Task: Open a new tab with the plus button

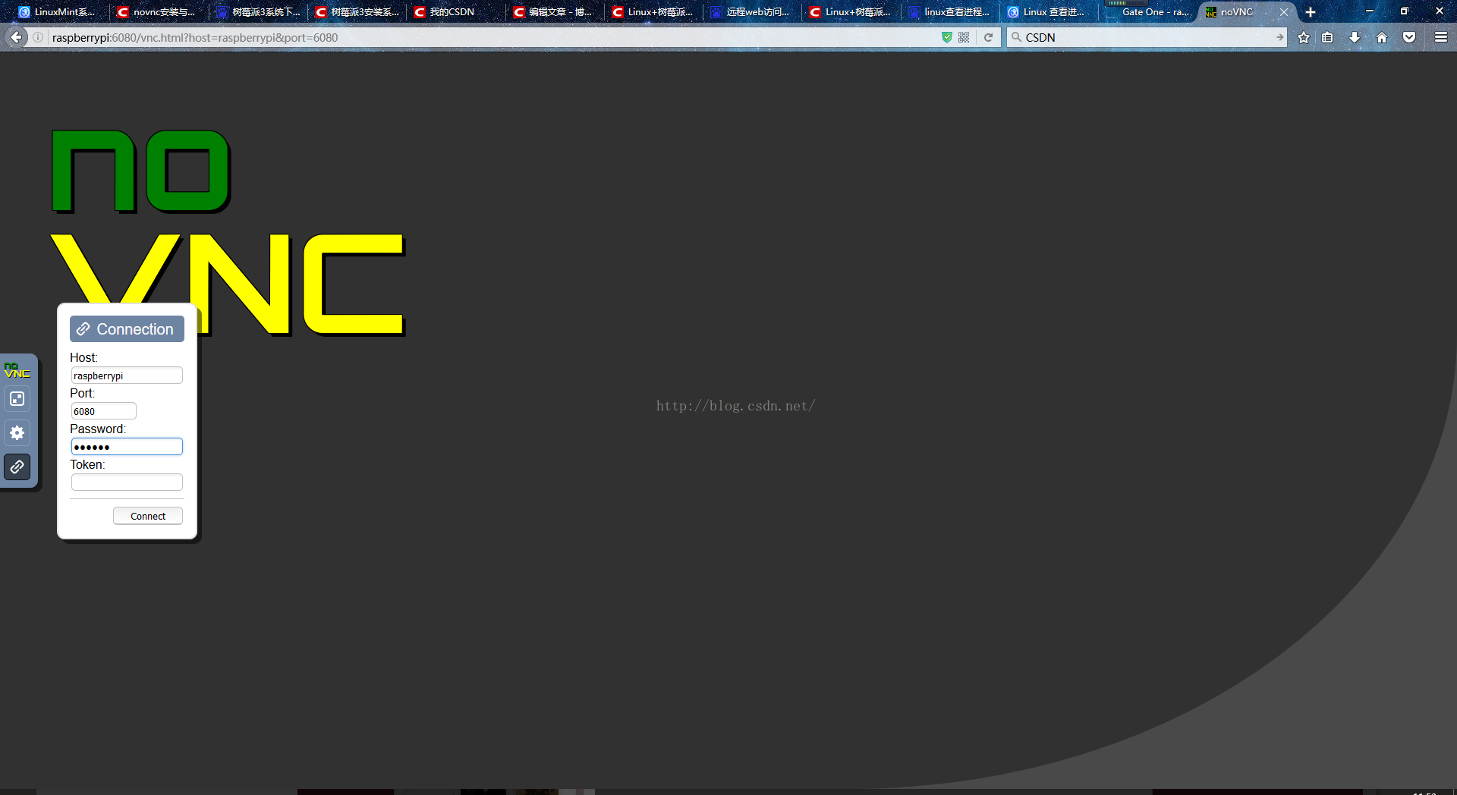Action: (1311, 12)
